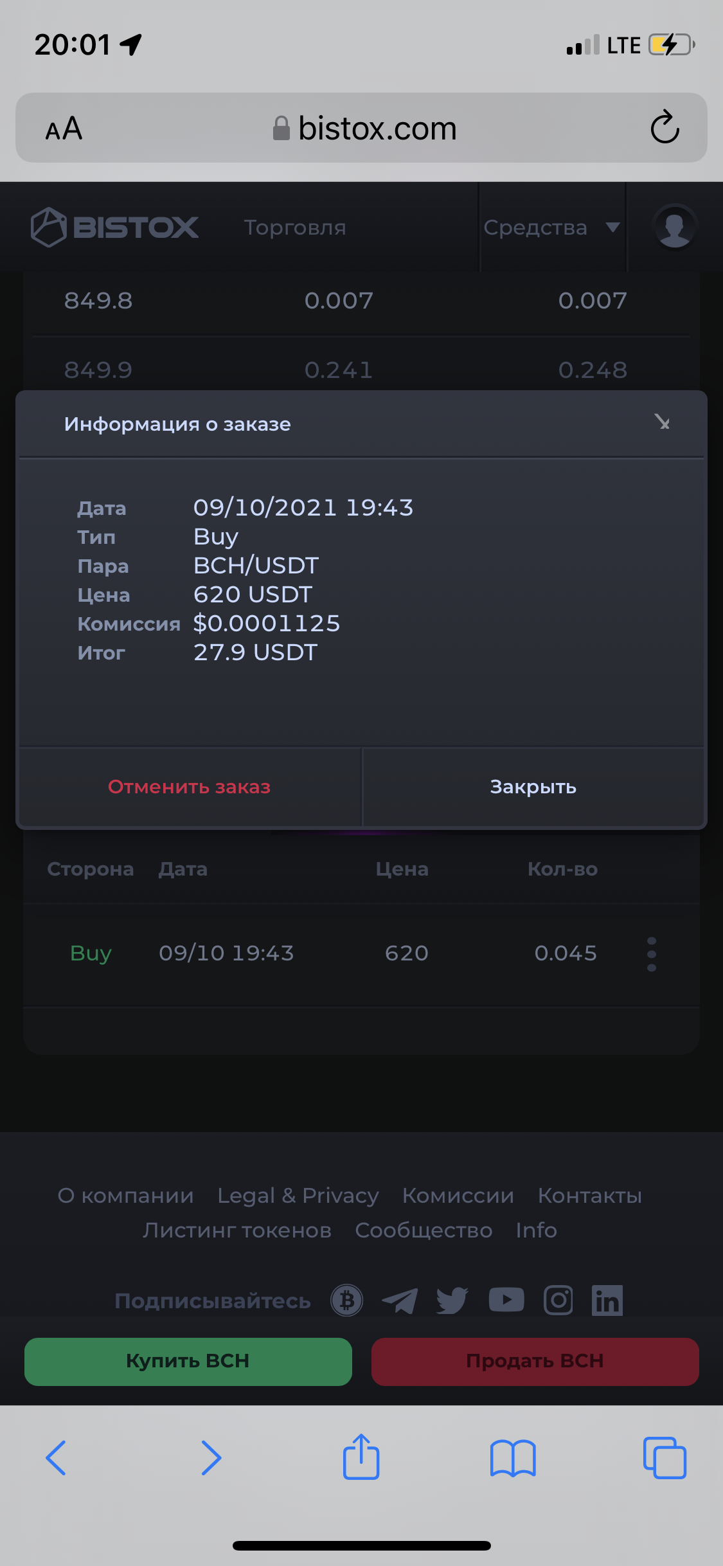Click the Закрыть button
Screen dimensions: 723x1566
[x=533, y=787]
